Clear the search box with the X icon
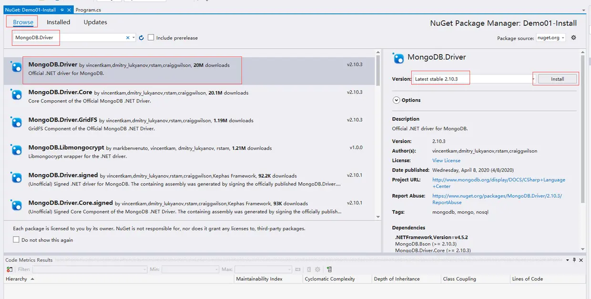Viewport: 591px width, 299px height. pos(128,38)
